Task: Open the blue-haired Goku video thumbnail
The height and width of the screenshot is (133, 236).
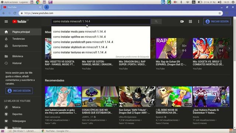Action: [63, 96]
